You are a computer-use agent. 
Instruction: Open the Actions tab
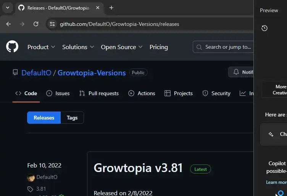142,94
